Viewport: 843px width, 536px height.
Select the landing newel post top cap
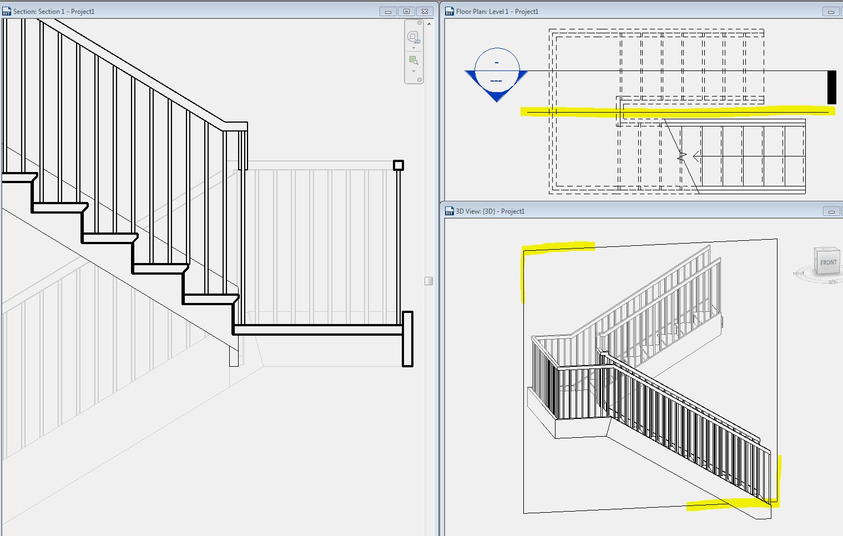(x=398, y=165)
